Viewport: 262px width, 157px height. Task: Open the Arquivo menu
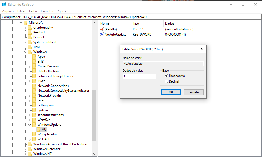click(8, 11)
